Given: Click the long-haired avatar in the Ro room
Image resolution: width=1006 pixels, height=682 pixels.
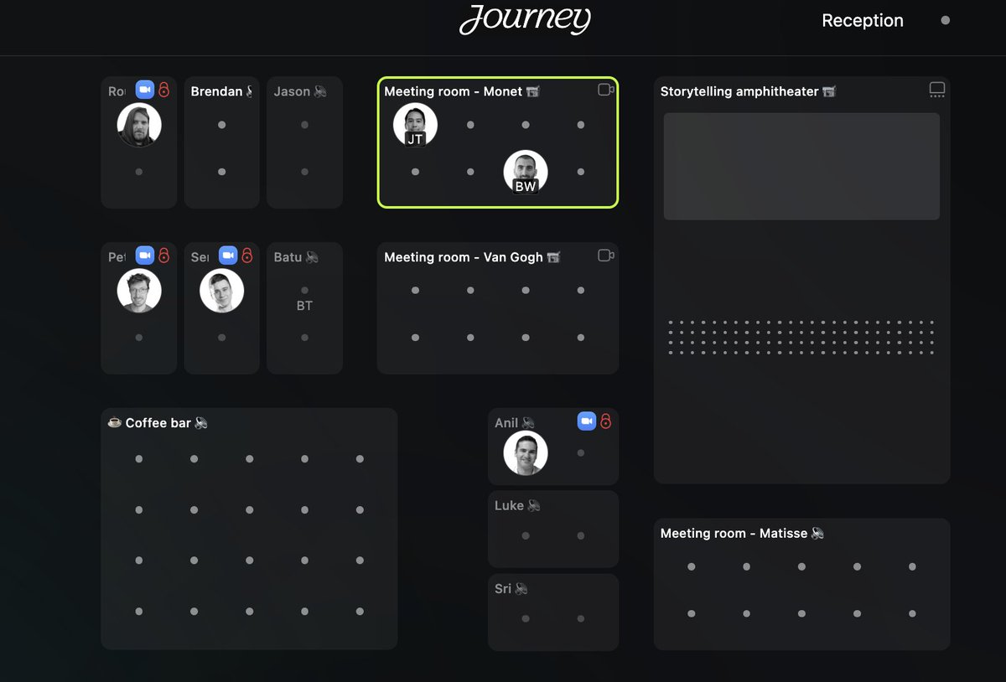Looking at the screenshot, I should click(x=139, y=125).
